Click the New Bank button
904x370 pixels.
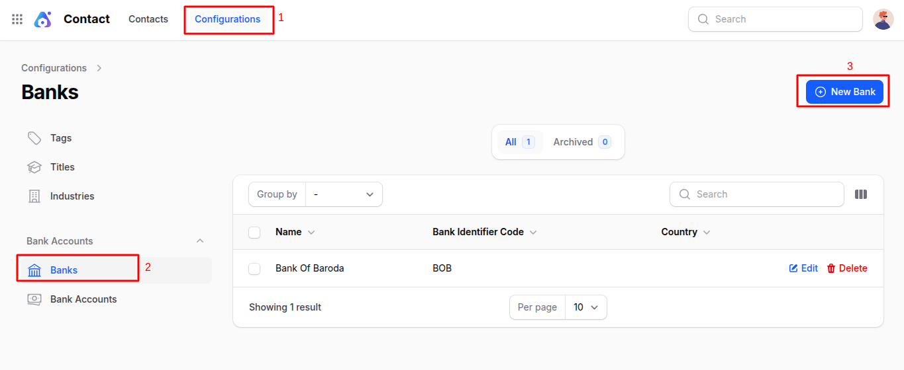click(844, 92)
